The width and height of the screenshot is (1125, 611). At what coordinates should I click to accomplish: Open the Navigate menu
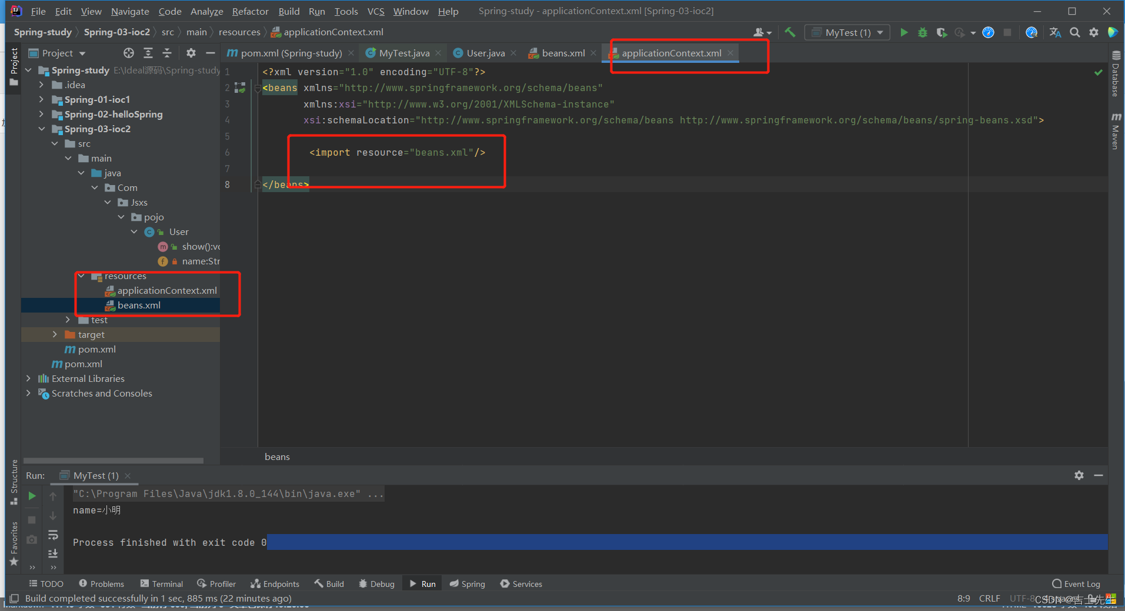tap(130, 11)
